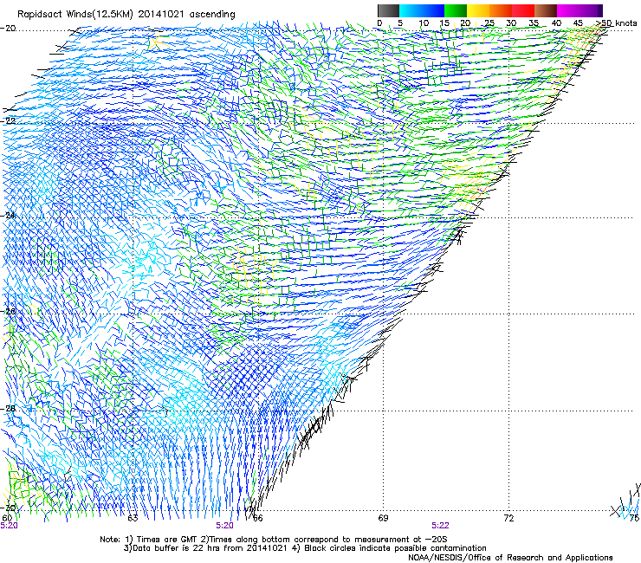Select the green 15-20 knots color band
This screenshot has height=563, width=641.
point(456,10)
